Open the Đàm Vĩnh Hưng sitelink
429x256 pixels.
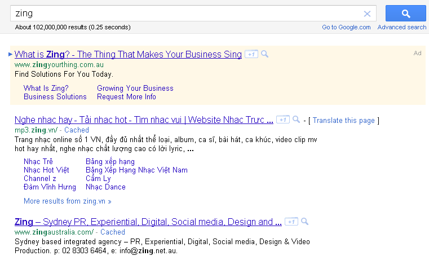click(50, 187)
